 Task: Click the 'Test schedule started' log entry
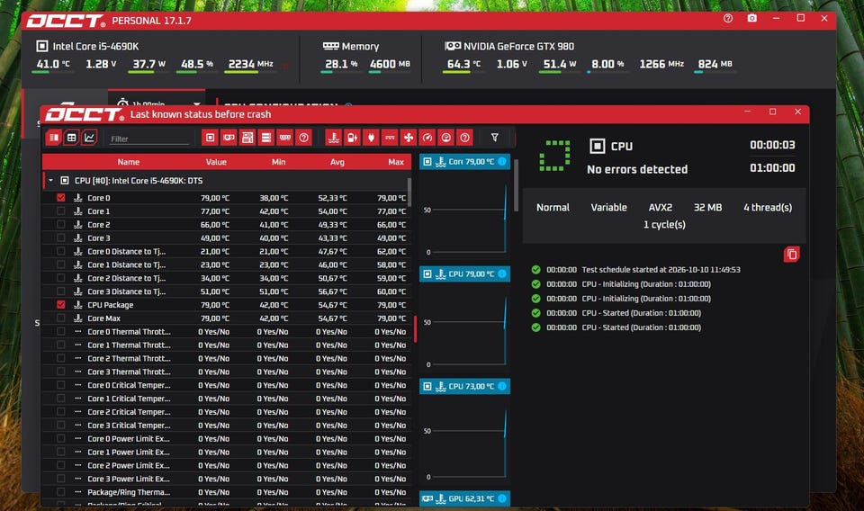click(661, 270)
